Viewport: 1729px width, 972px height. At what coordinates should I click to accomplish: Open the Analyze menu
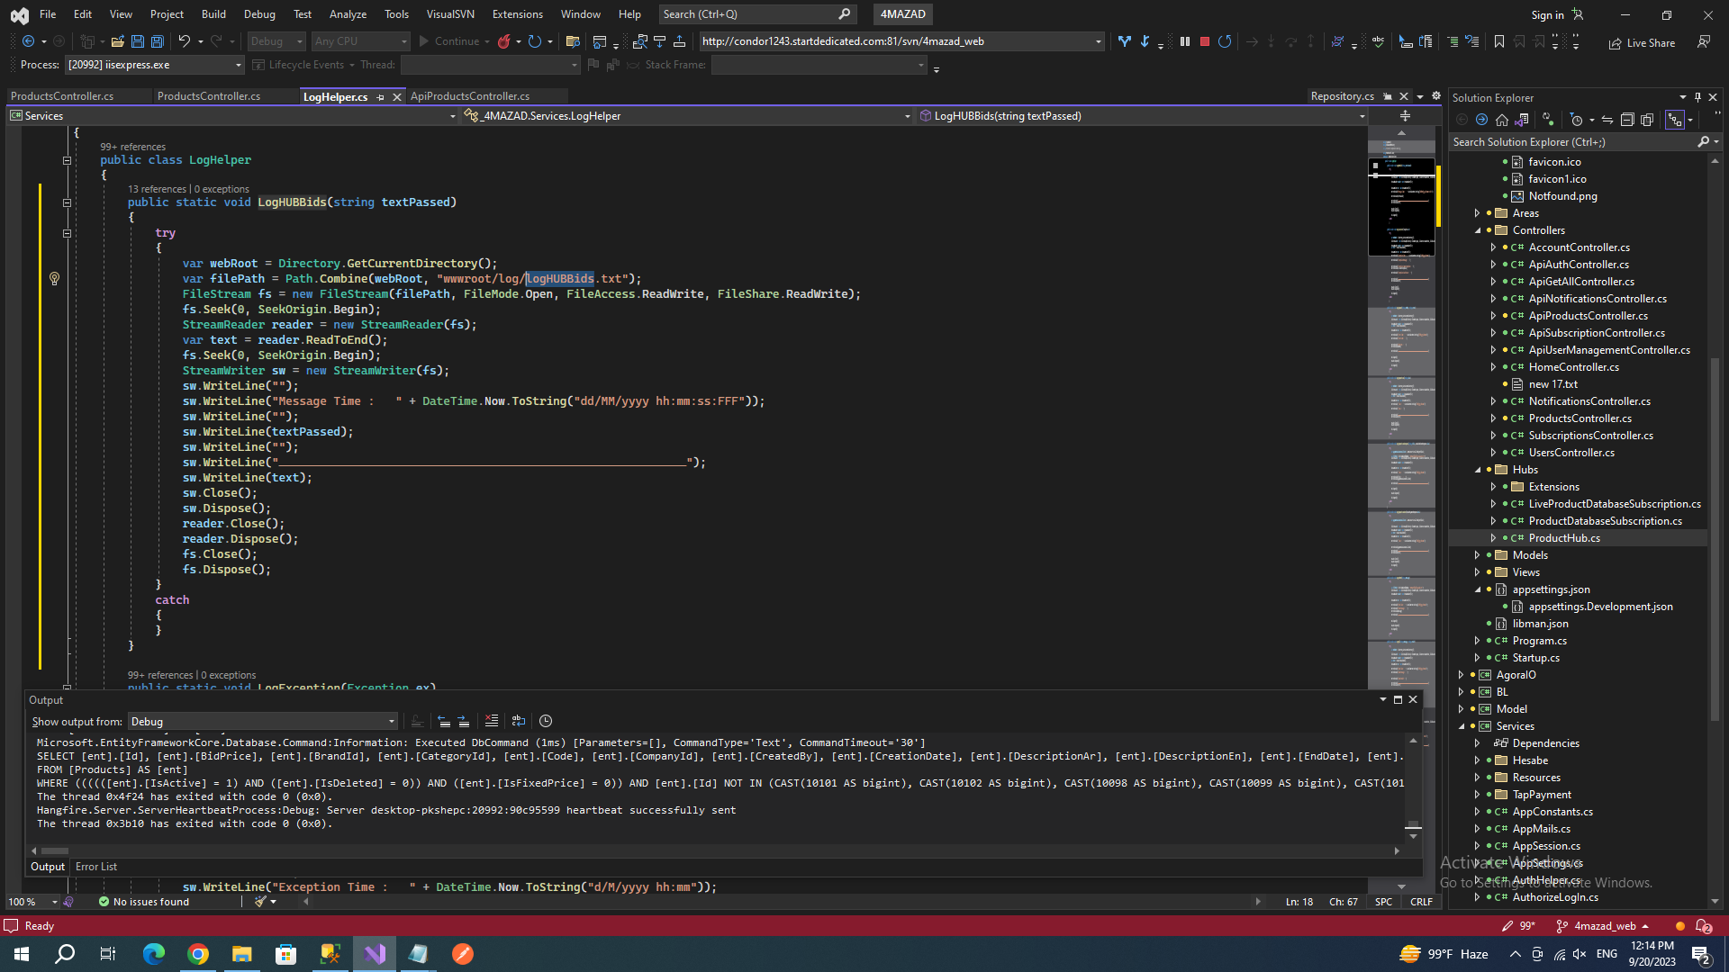pos(348,14)
